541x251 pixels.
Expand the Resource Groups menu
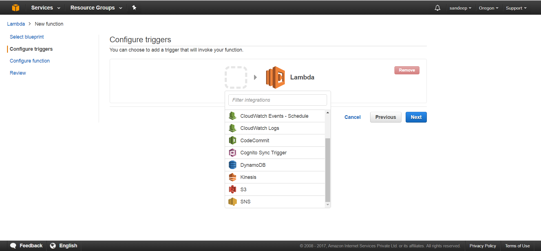click(x=96, y=8)
